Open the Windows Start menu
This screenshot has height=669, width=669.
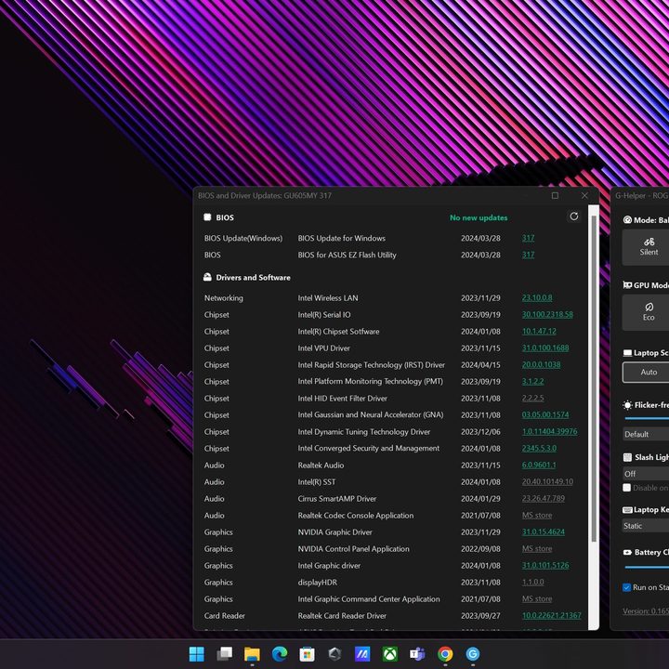197,653
